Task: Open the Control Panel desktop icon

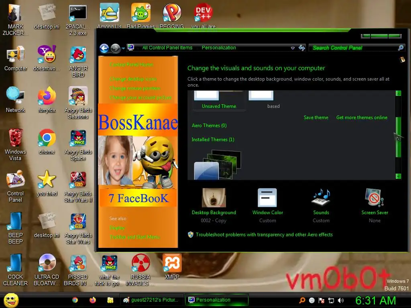Action: click(x=15, y=186)
